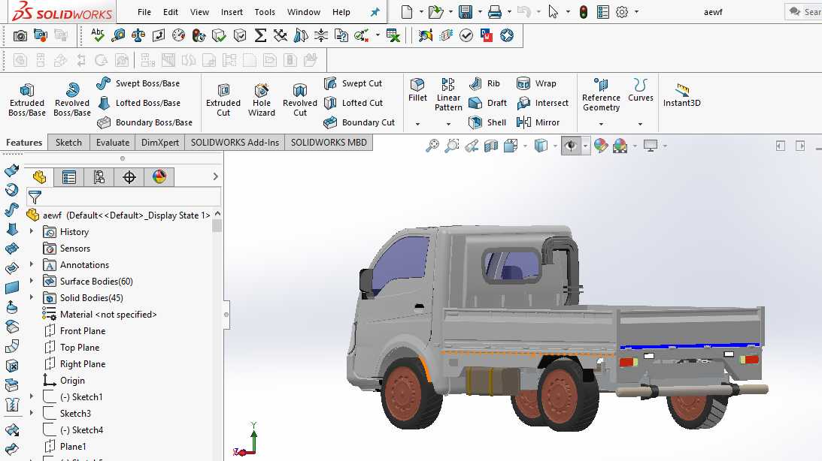The height and width of the screenshot is (461, 822).
Task: Select the Boundary Boss/Base tool
Action: point(145,122)
